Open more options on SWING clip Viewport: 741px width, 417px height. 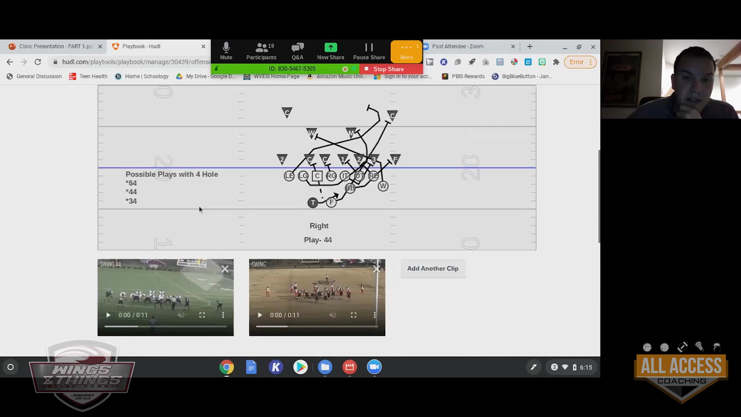pos(375,315)
